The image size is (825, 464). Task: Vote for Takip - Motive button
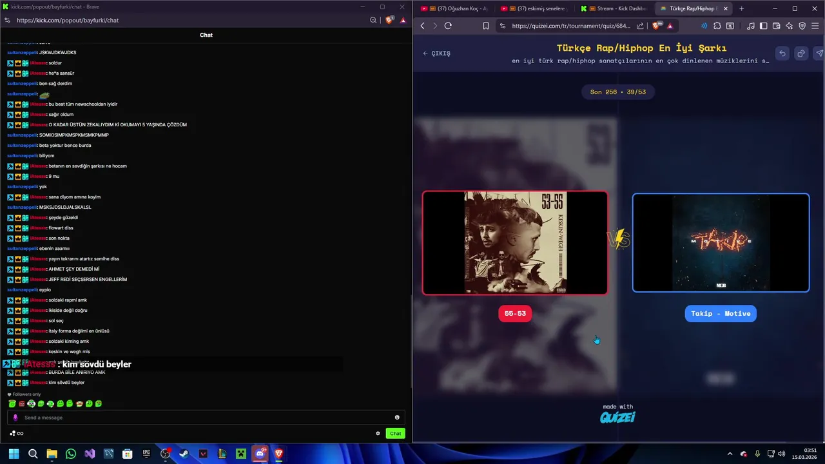[721, 313]
